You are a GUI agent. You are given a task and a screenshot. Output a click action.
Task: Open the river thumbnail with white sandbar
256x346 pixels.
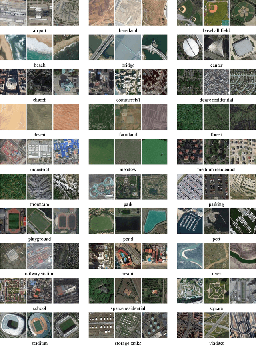[x=190, y=256]
